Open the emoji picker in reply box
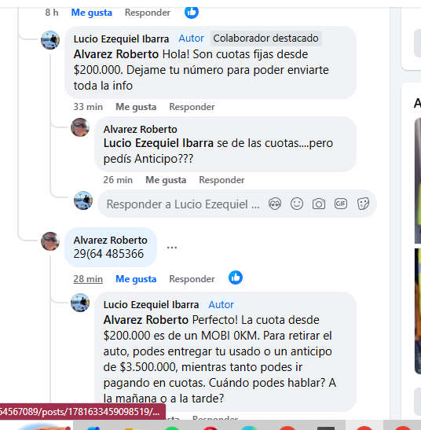The image size is (421, 430). pyautogui.click(x=297, y=204)
